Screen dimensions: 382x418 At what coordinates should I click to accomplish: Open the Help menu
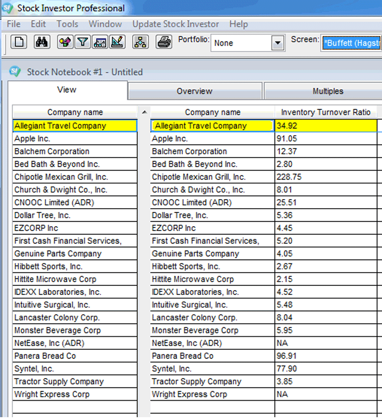[239, 24]
